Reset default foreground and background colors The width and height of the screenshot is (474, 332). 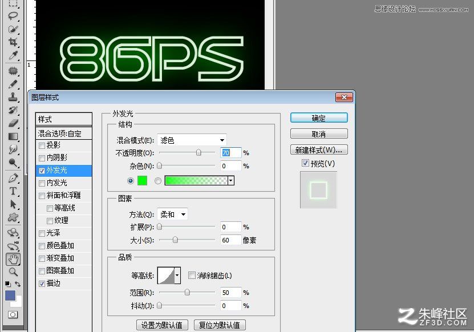point(8,284)
